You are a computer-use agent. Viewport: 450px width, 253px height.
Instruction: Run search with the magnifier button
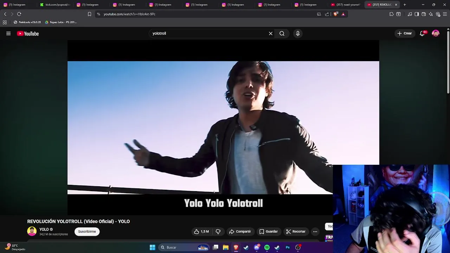click(x=282, y=33)
